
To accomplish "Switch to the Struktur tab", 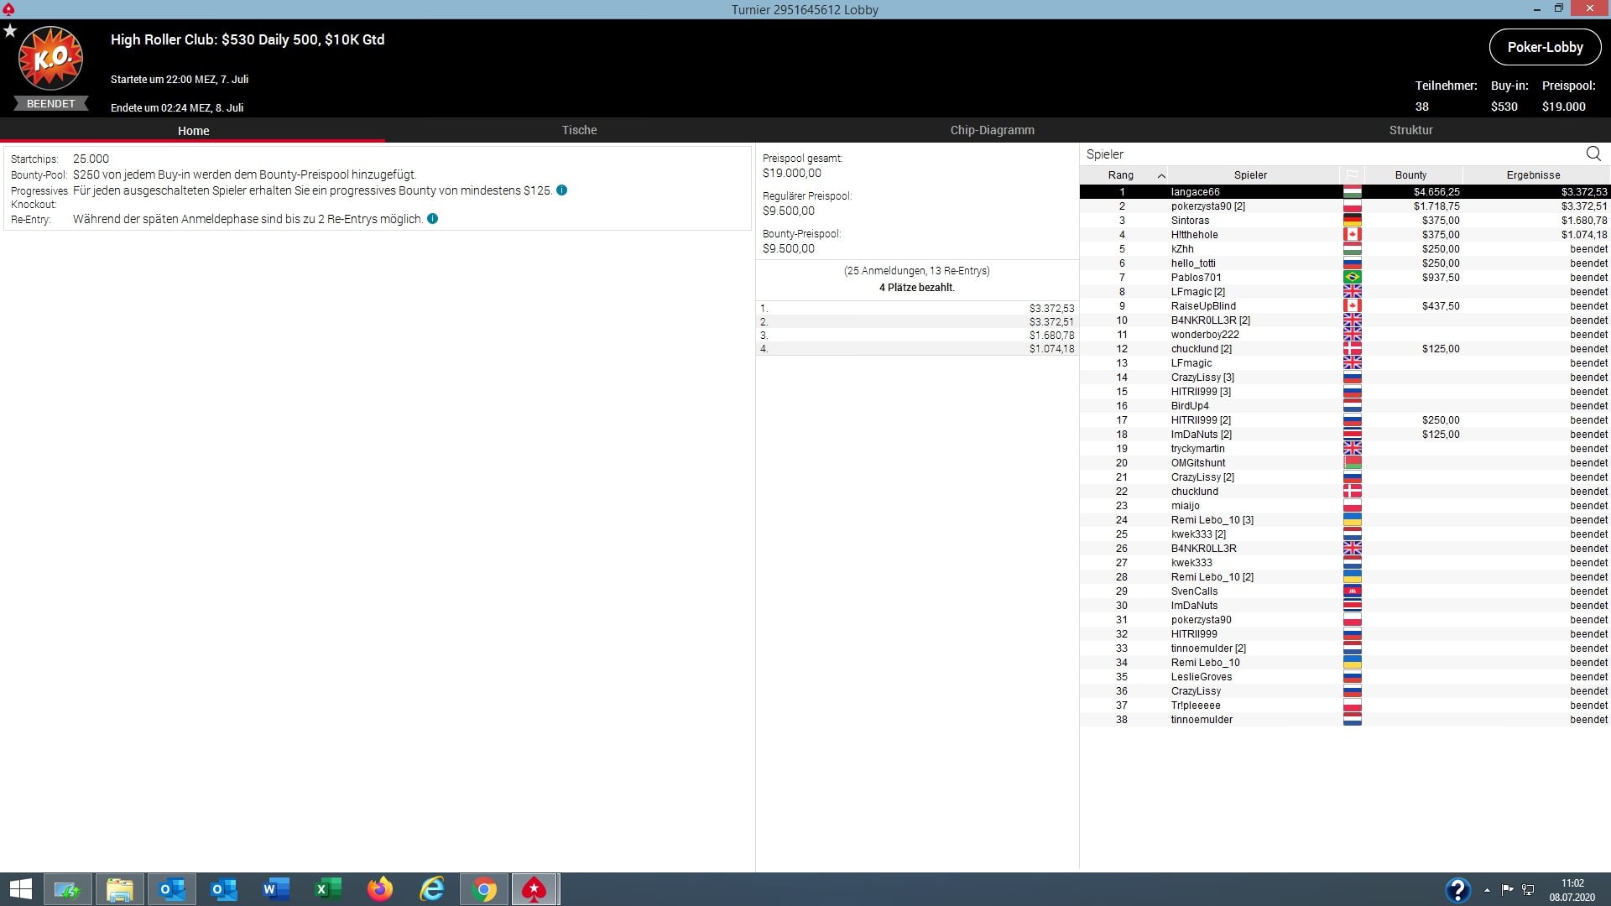I will (x=1410, y=130).
